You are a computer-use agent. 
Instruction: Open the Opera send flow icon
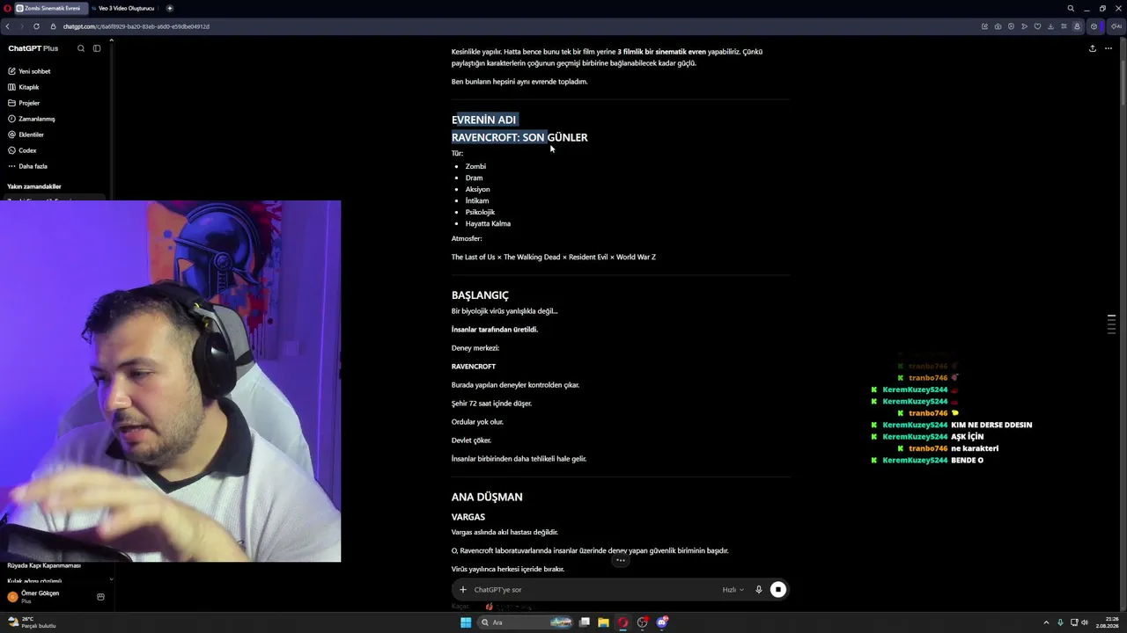point(1024,26)
